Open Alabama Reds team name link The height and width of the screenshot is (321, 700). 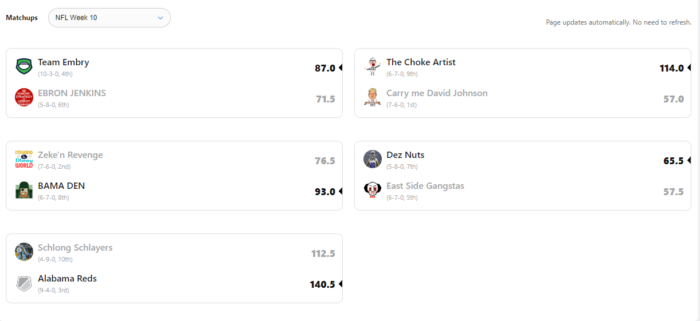tap(67, 279)
